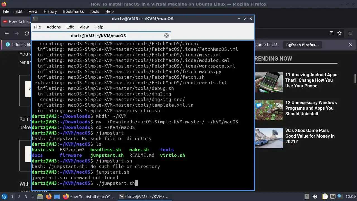This screenshot has width=357, height=201.
Task: Switch to virtual desktop 4
Action: coord(33,197)
